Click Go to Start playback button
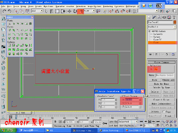Screen dimensions: 178x133 pos(141,121)
